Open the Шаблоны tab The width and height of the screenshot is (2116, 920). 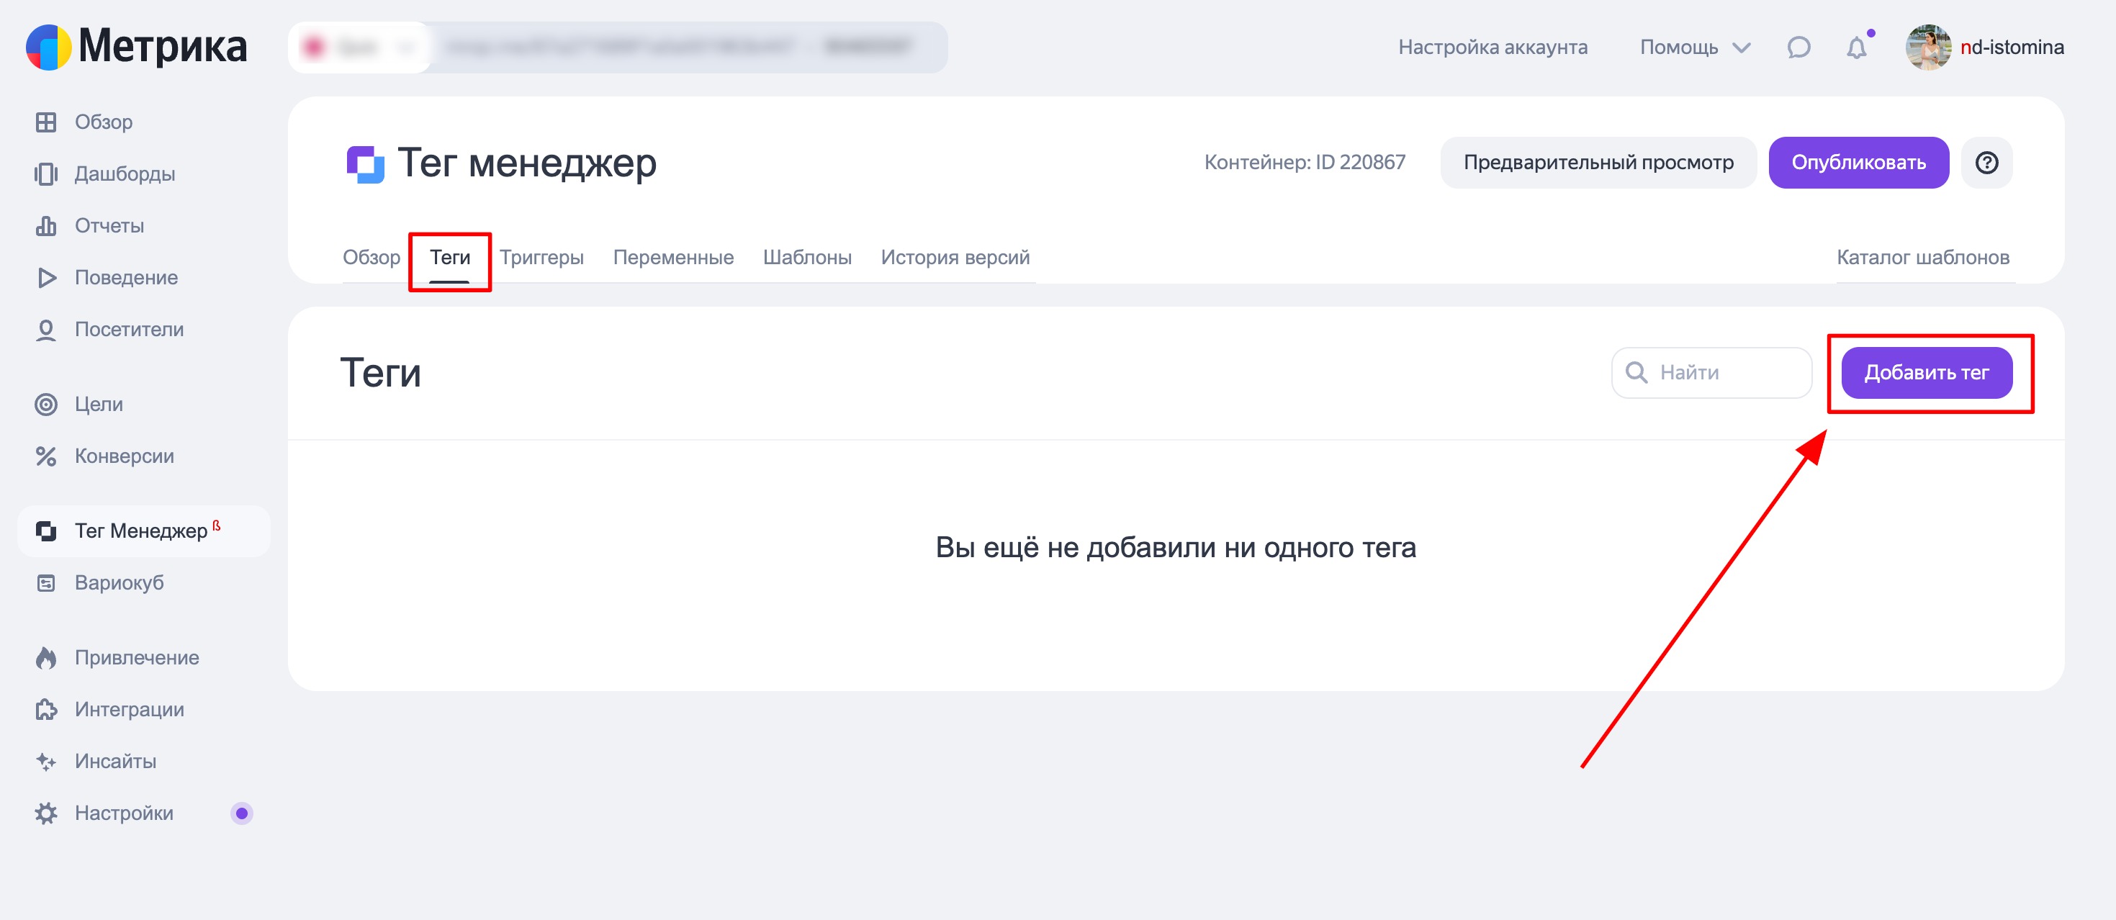(806, 257)
